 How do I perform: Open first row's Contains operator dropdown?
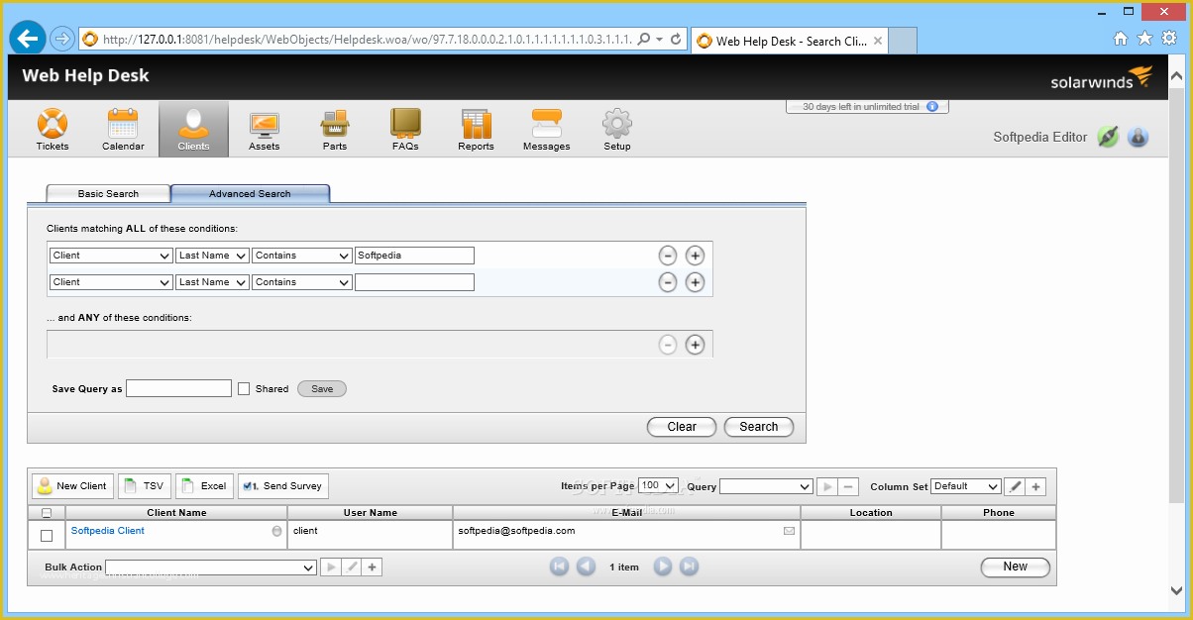pos(302,256)
